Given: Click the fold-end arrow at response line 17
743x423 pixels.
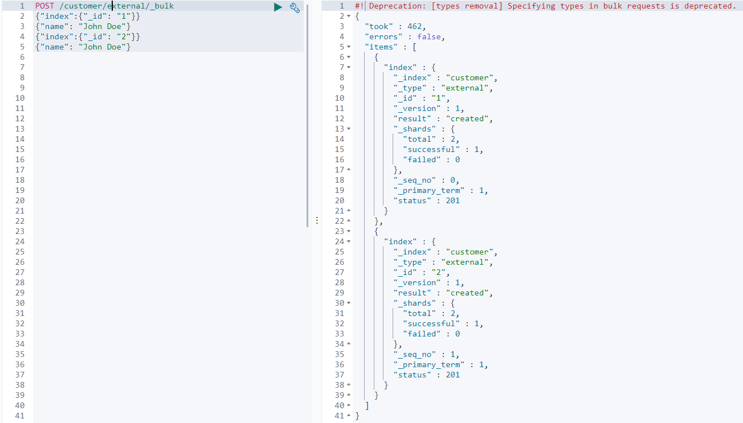Looking at the screenshot, I should click(349, 170).
